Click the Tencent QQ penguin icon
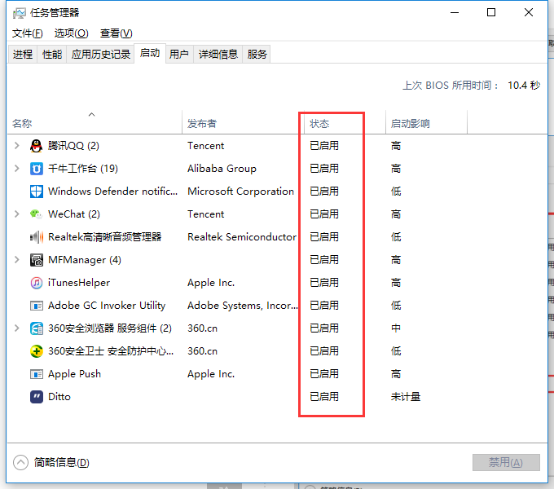 pyautogui.click(x=36, y=146)
